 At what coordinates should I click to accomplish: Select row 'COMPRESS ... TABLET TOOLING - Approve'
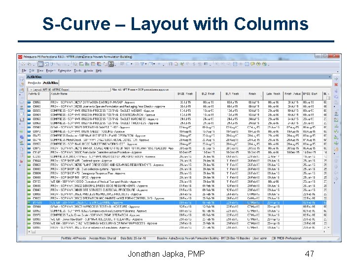(177, 132)
